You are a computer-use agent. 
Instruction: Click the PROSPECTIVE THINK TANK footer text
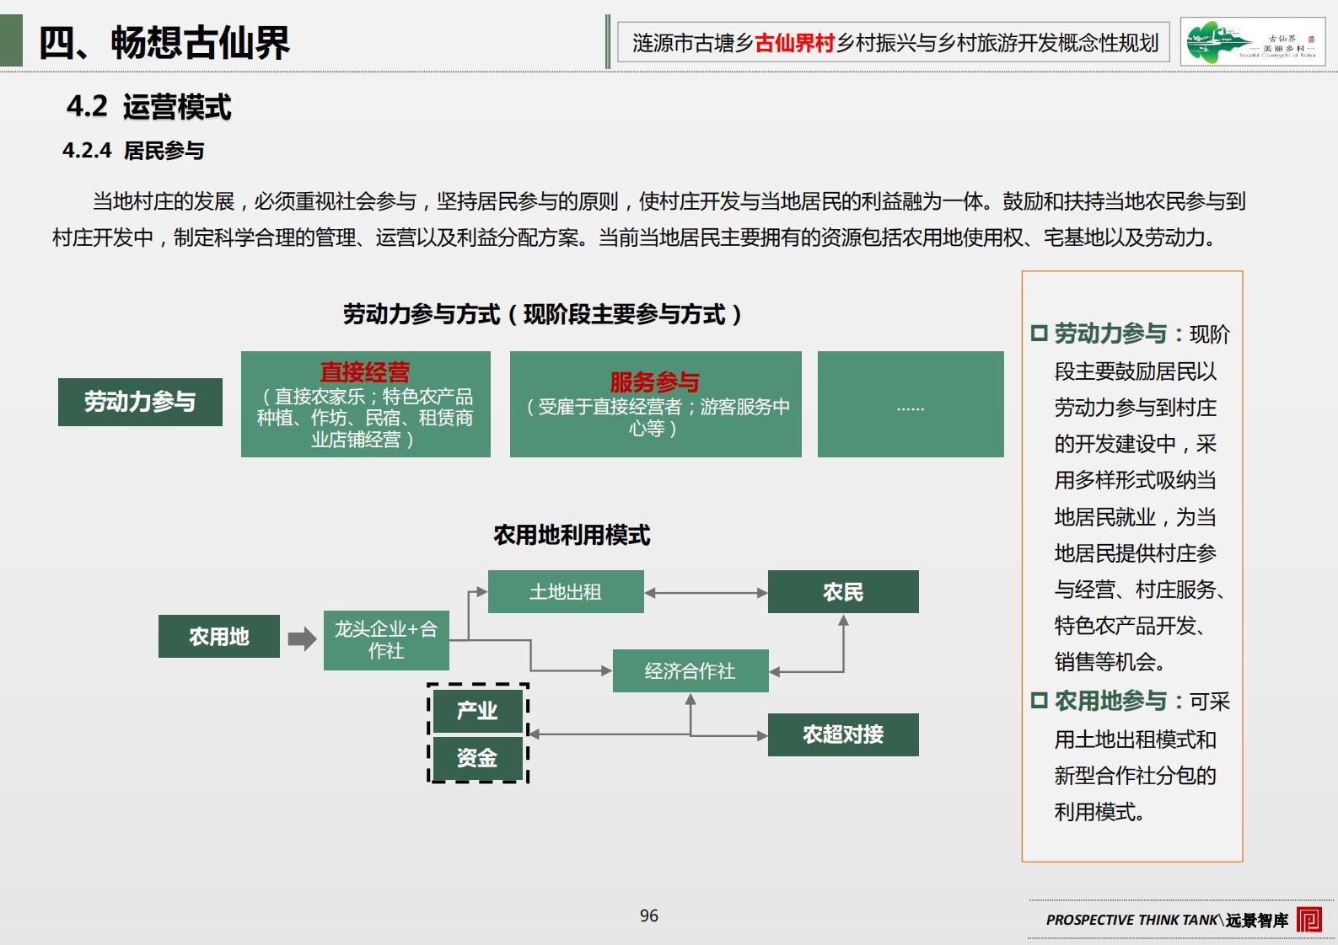coord(1132,920)
